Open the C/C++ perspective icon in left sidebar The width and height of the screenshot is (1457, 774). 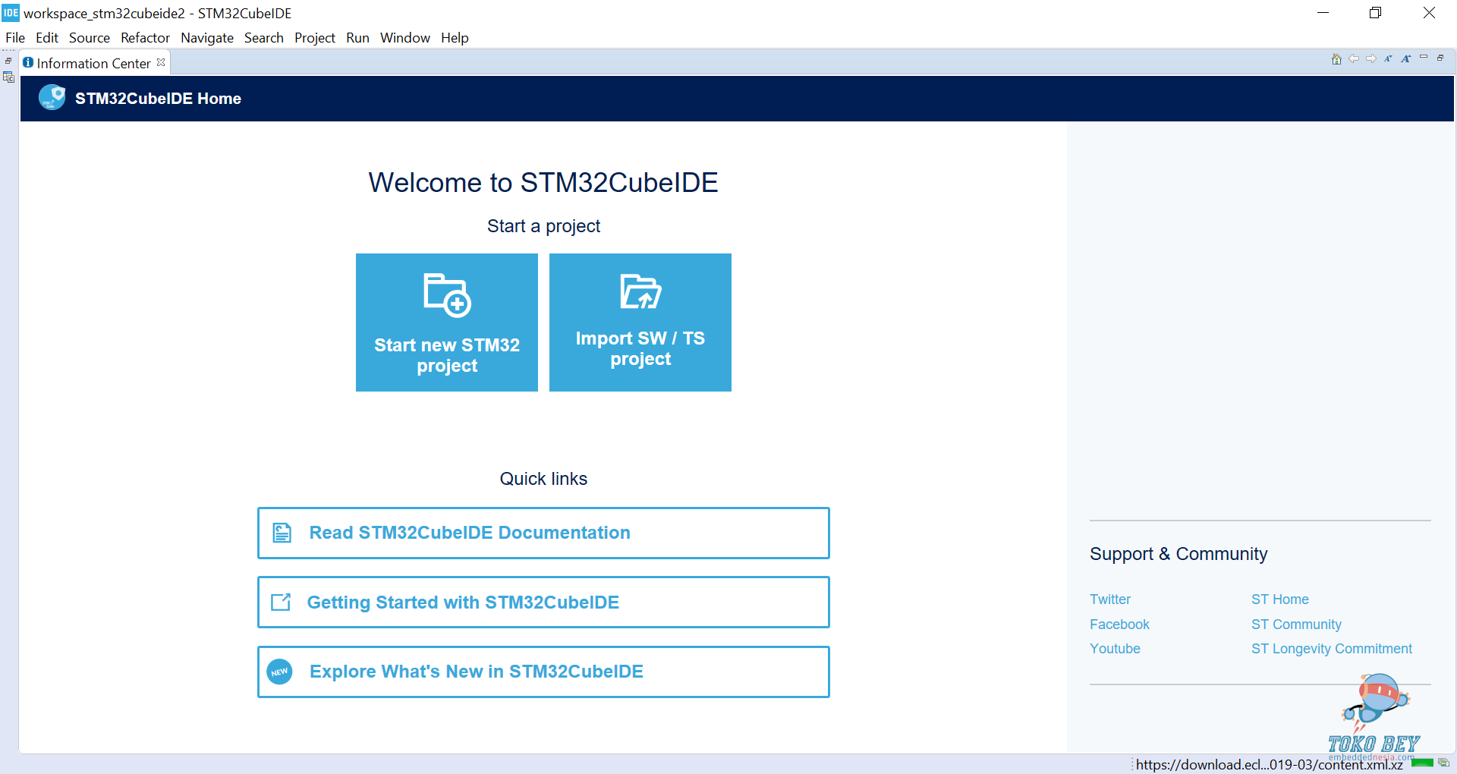click(x=9, y=77)
